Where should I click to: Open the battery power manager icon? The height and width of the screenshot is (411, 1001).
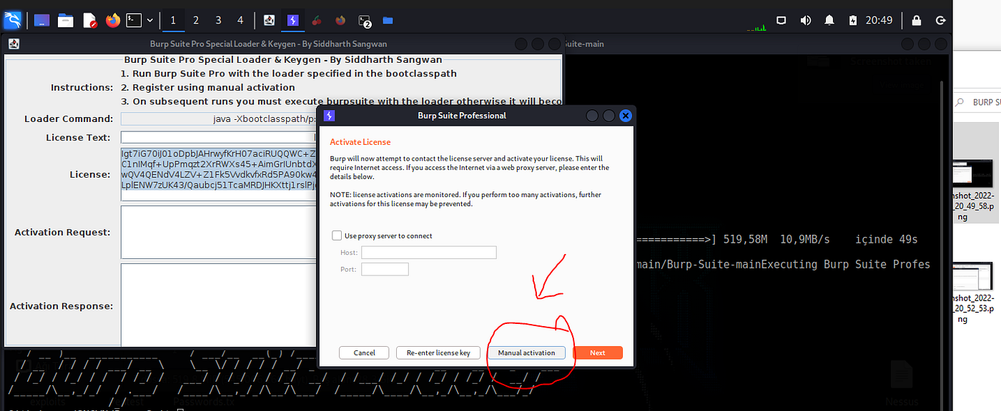click(852, 20)
